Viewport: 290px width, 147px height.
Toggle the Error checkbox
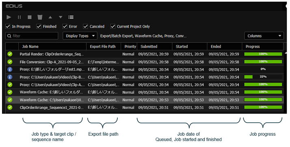click(65, 26)
